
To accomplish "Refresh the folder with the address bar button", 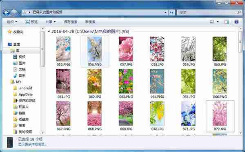I will tap(171, 13).
